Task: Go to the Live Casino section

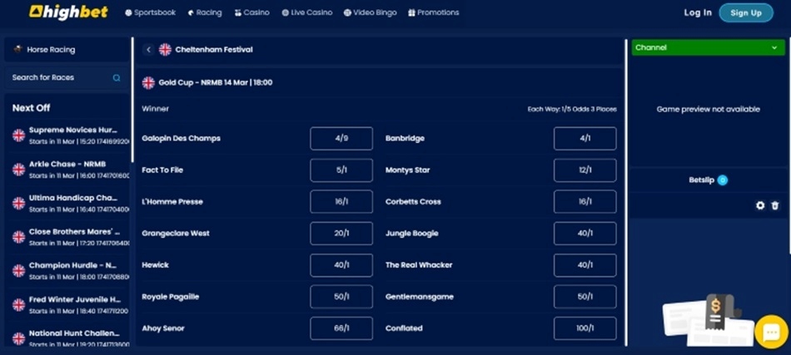Action: (307, 12)
